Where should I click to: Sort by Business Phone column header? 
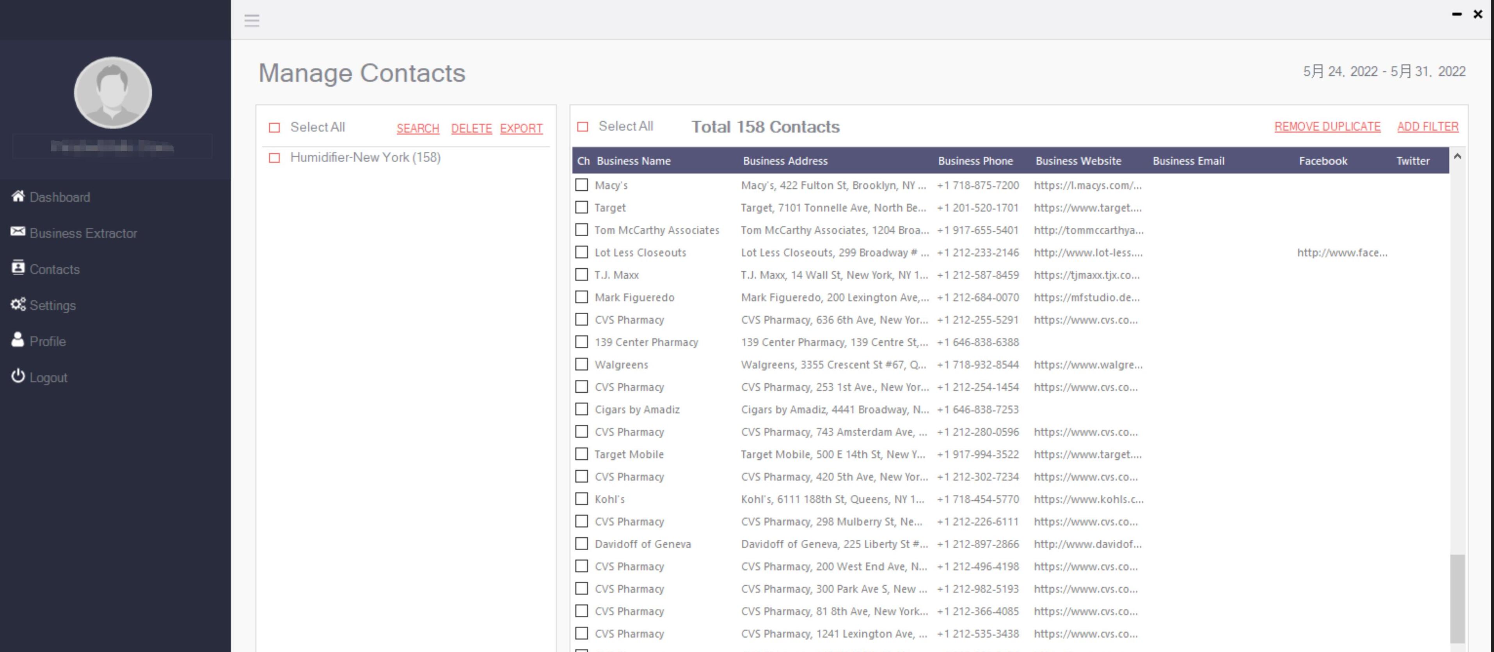pyautogui.click(x=975, y=161)
